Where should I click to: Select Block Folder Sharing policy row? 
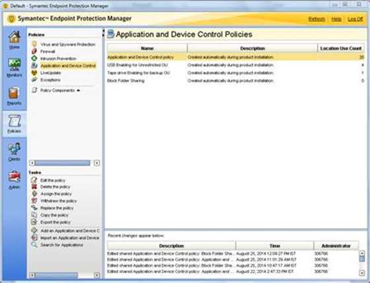[235, 81]
